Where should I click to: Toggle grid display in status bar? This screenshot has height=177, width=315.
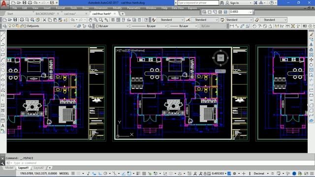73,174
